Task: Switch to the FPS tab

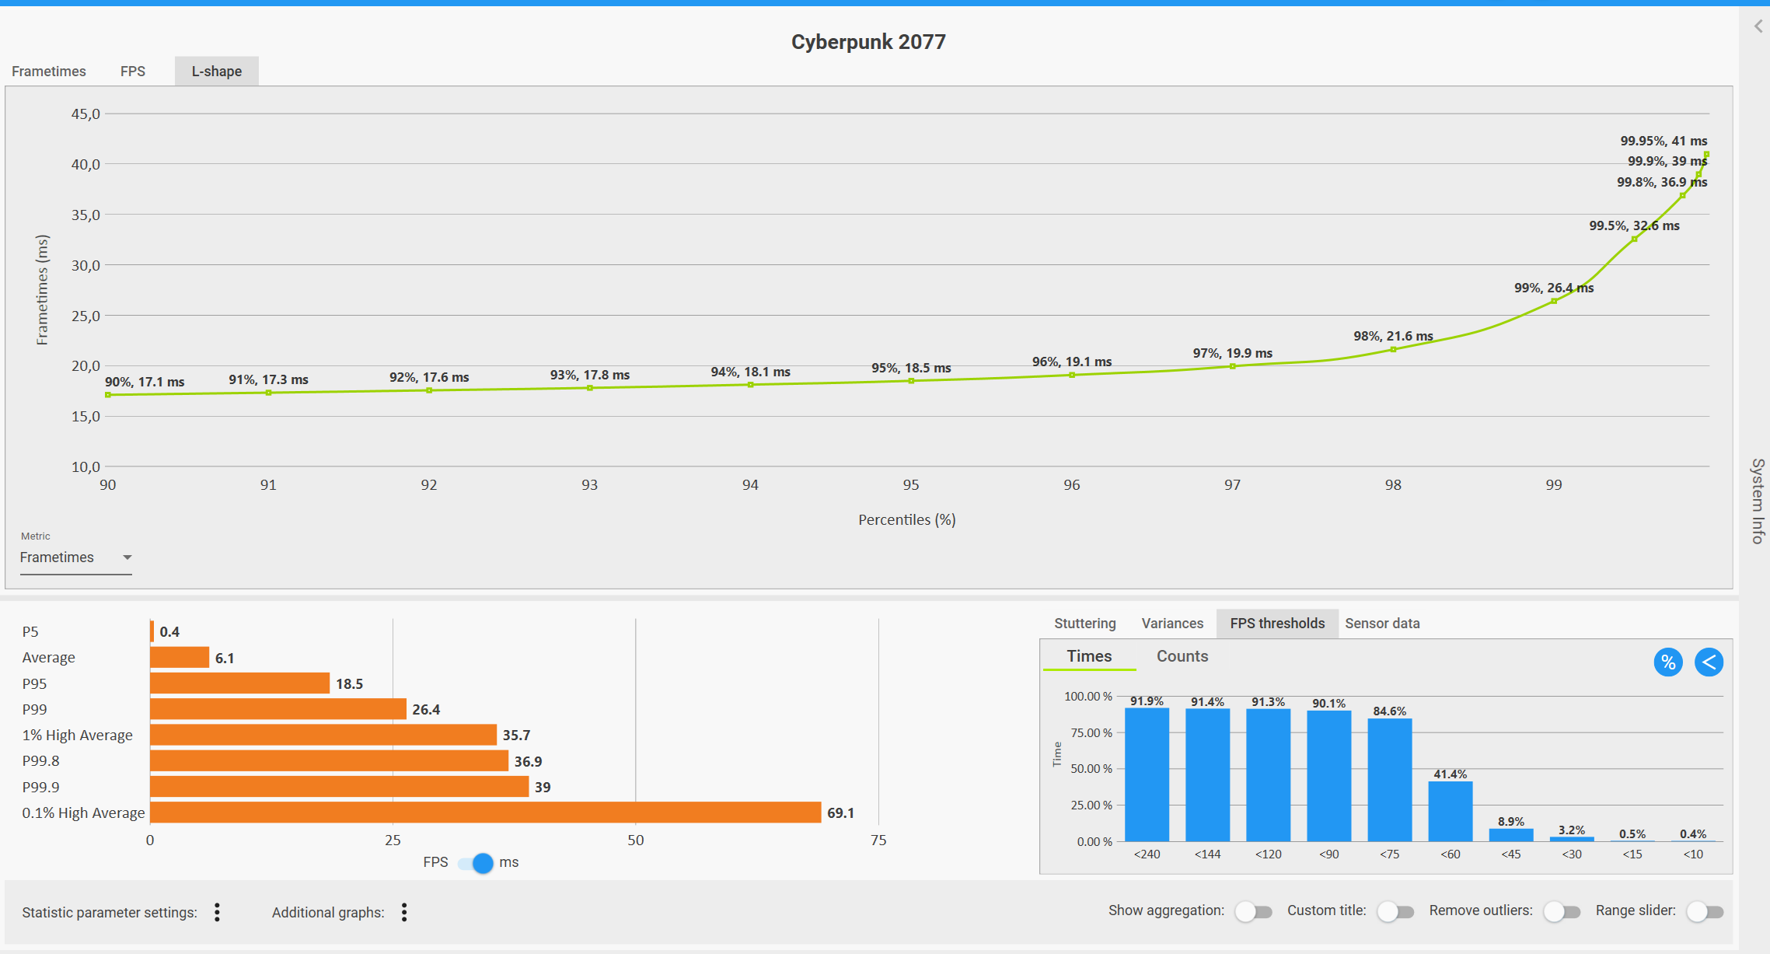Action: (x=133, y=72)
